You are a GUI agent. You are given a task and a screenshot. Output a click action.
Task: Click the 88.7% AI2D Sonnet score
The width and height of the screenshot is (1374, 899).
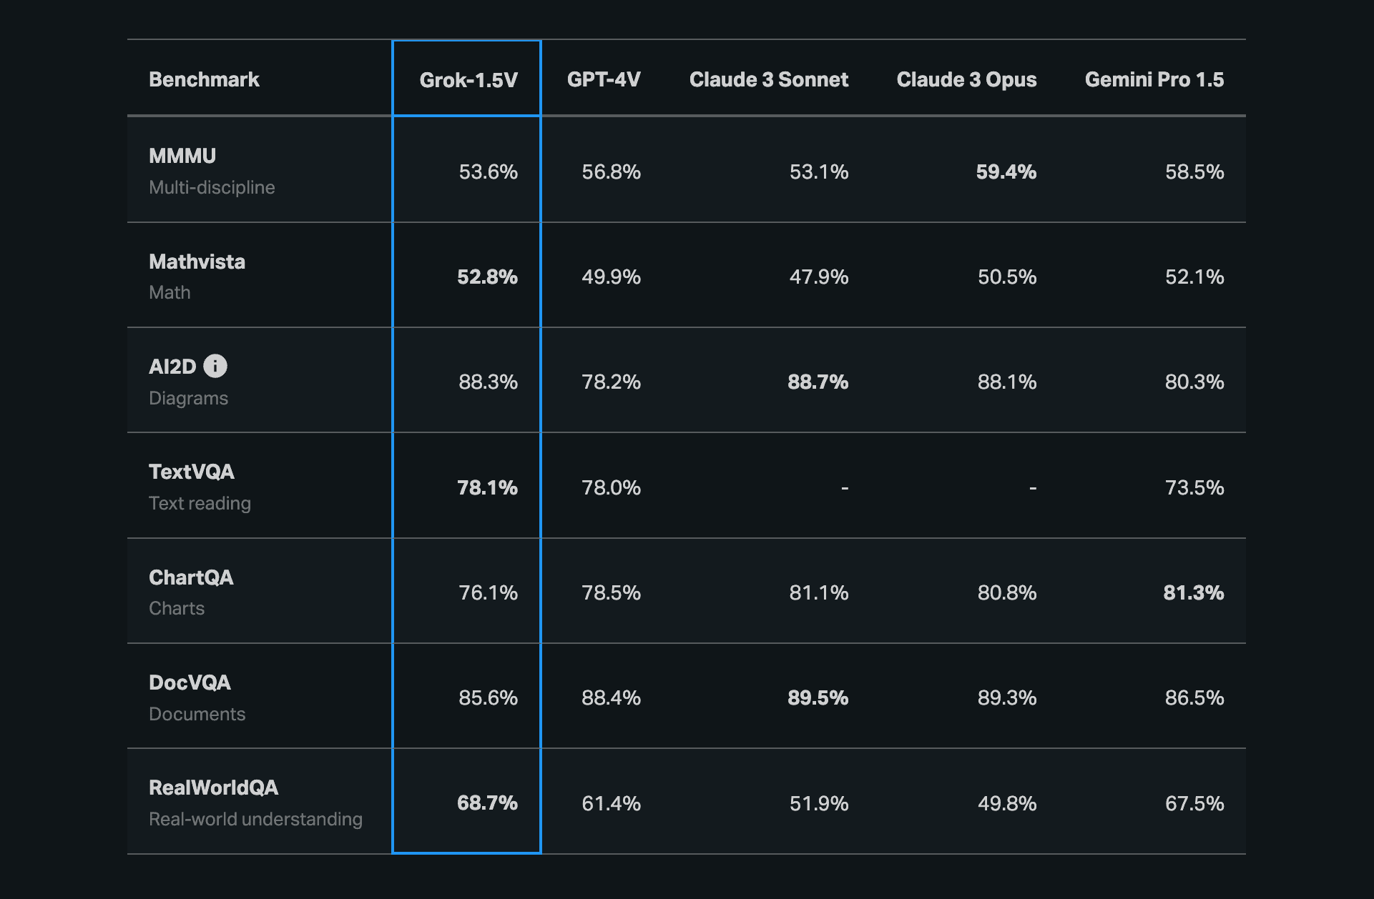(x=818, y=382)
